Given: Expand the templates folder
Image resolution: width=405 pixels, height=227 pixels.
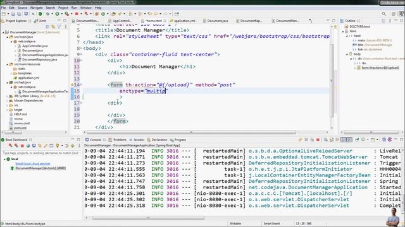Looking at the screenshot, I should pyautogui.click(x=11, y=73).
